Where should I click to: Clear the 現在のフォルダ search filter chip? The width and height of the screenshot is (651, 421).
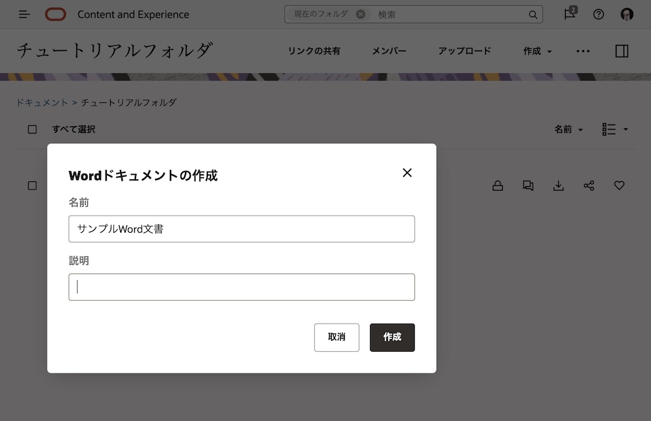point(360,13)
